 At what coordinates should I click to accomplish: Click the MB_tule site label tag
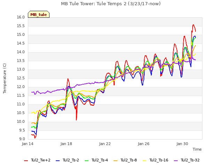point(39,14)
